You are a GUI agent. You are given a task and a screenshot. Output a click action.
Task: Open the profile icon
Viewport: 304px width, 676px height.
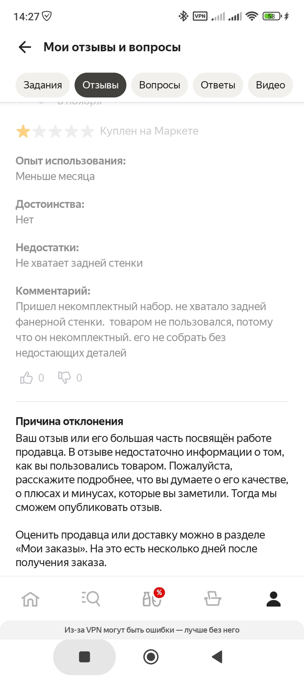pyautogui.click(x=274, y=599)
